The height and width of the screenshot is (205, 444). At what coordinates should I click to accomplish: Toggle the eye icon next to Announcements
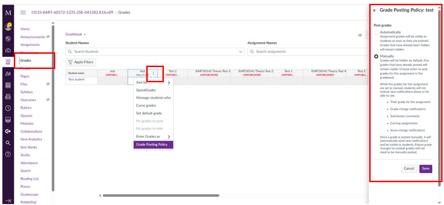pos(48,37)
